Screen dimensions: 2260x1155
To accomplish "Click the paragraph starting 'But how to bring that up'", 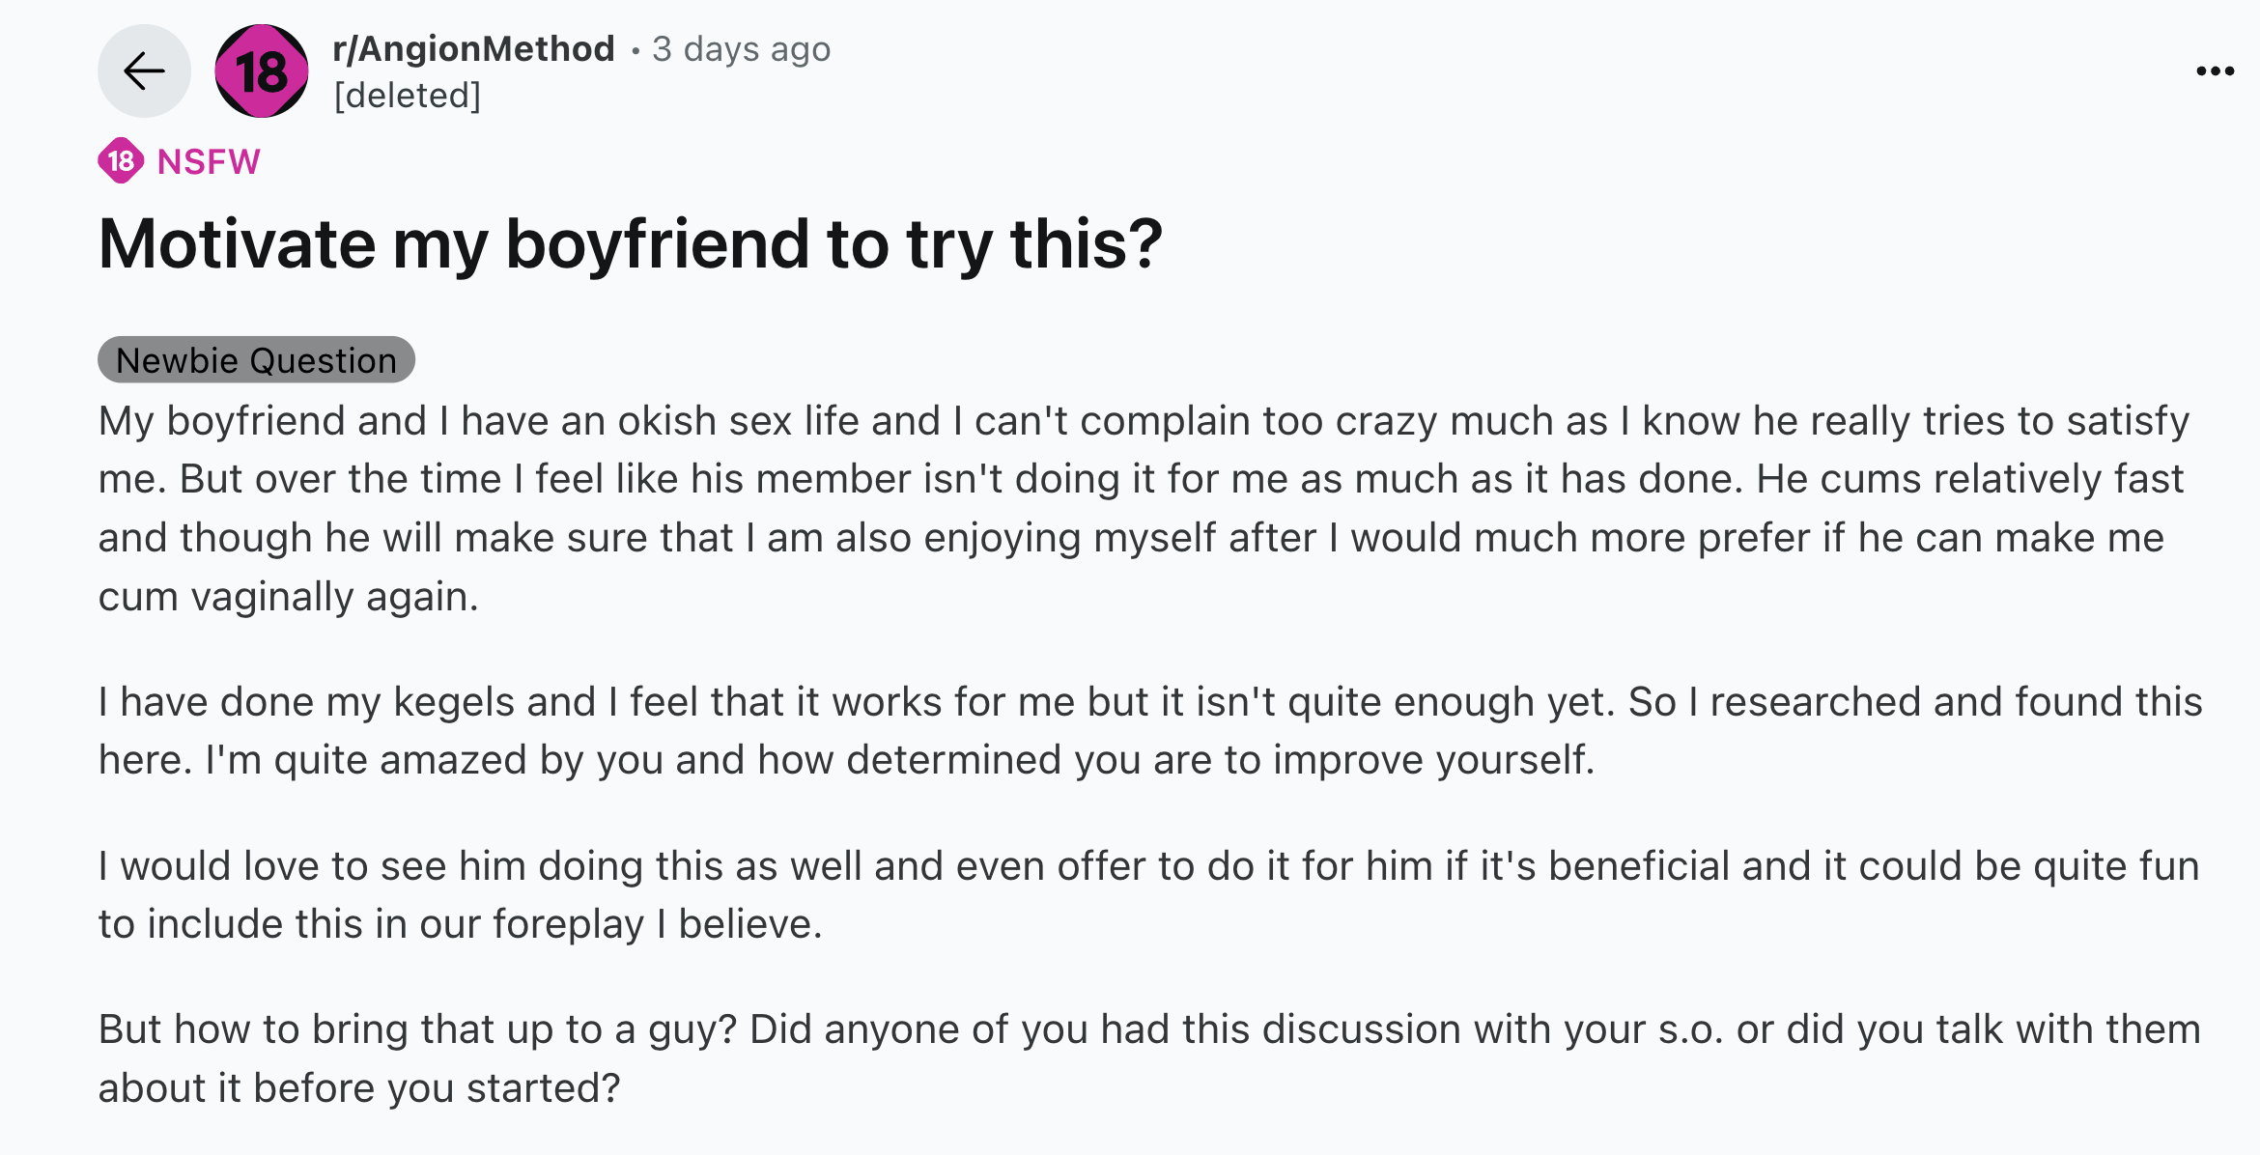I will coord(1148,1058).
